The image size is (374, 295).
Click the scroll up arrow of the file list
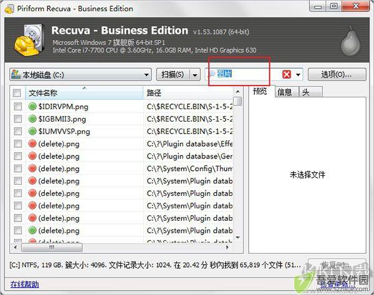[x=237, y=92]
